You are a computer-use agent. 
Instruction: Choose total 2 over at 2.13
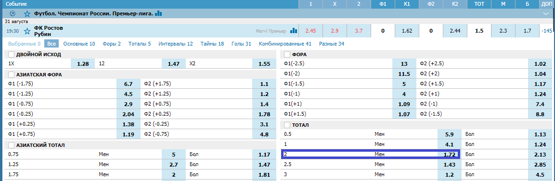click(540, 154)
